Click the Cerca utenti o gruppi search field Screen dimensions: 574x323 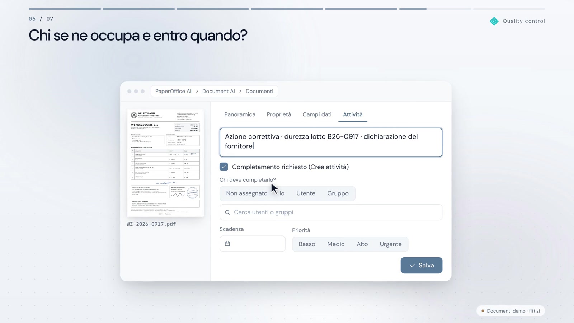[x=331, y=212]
